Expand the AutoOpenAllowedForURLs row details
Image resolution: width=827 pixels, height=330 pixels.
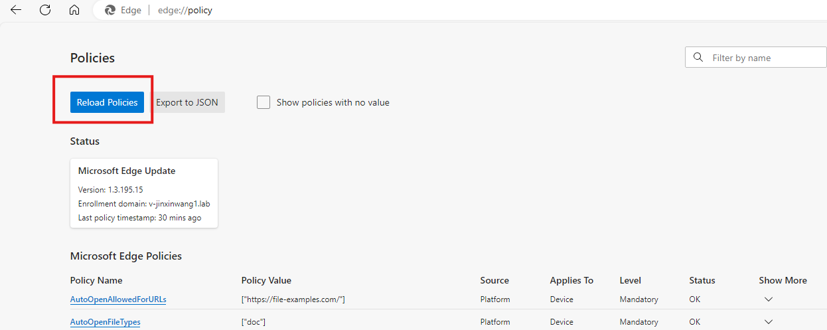(x=769, y=299)
